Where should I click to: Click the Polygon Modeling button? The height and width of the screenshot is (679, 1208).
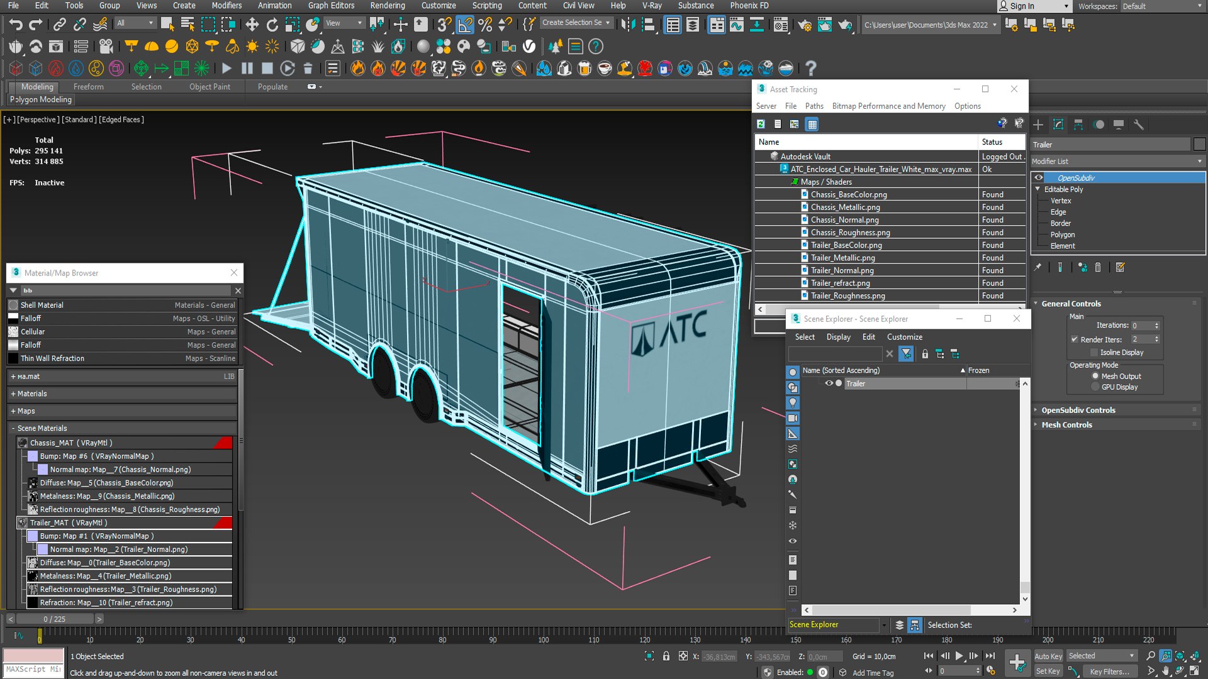tap(41, 99)
